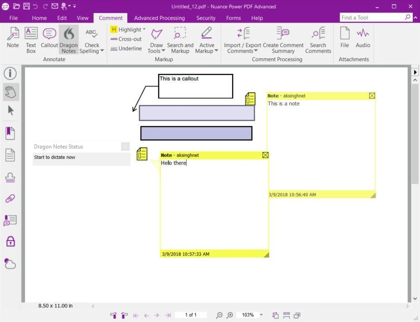
Task: Open the Forms ribbon tab
Action: [233, 18]
